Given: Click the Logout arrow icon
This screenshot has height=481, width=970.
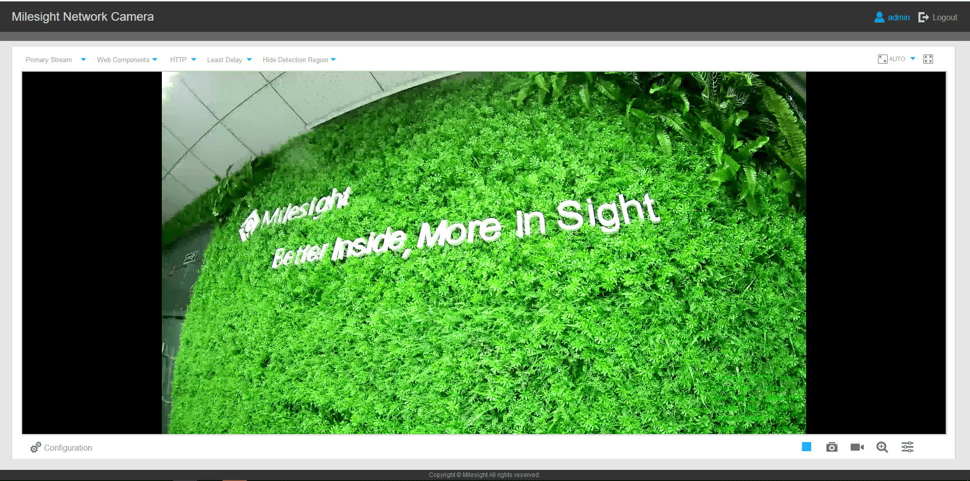Looking at the screenshot, I should (x=923, y=17).
